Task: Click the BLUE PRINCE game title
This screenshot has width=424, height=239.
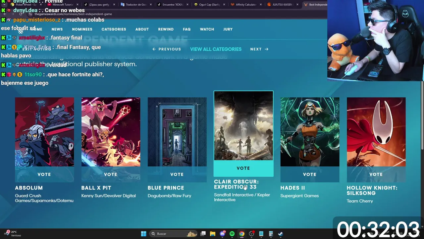Action: click(166, 188)
